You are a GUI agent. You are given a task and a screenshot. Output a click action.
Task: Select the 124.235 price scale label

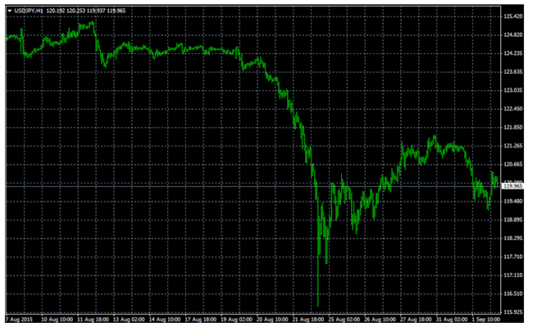pos(513,53)
